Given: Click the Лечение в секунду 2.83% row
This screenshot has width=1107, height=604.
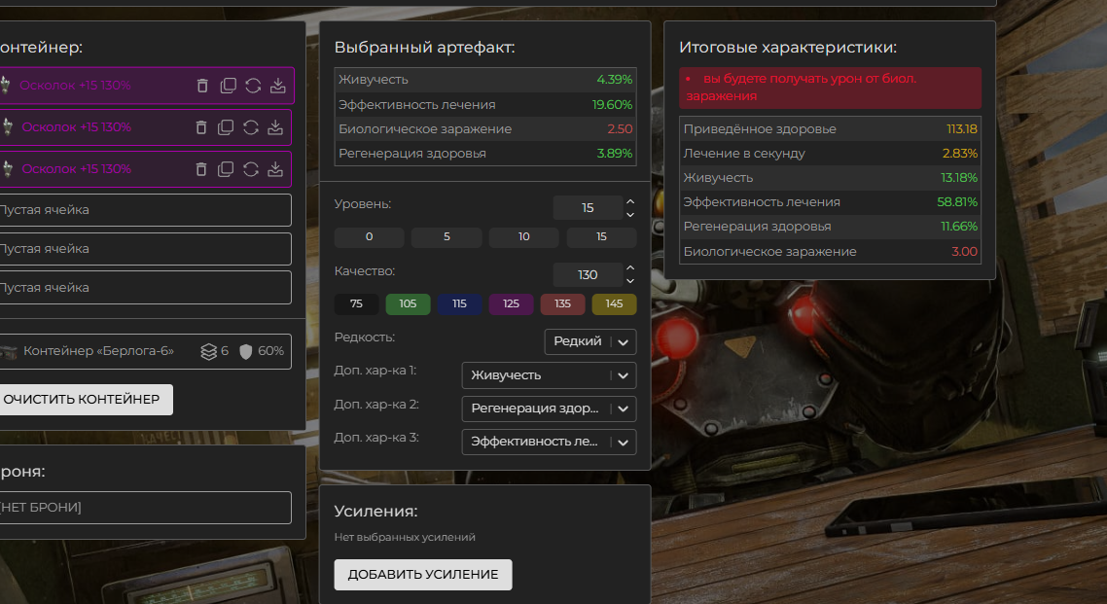Looking at the screenshot, I should tap(831, 153).
